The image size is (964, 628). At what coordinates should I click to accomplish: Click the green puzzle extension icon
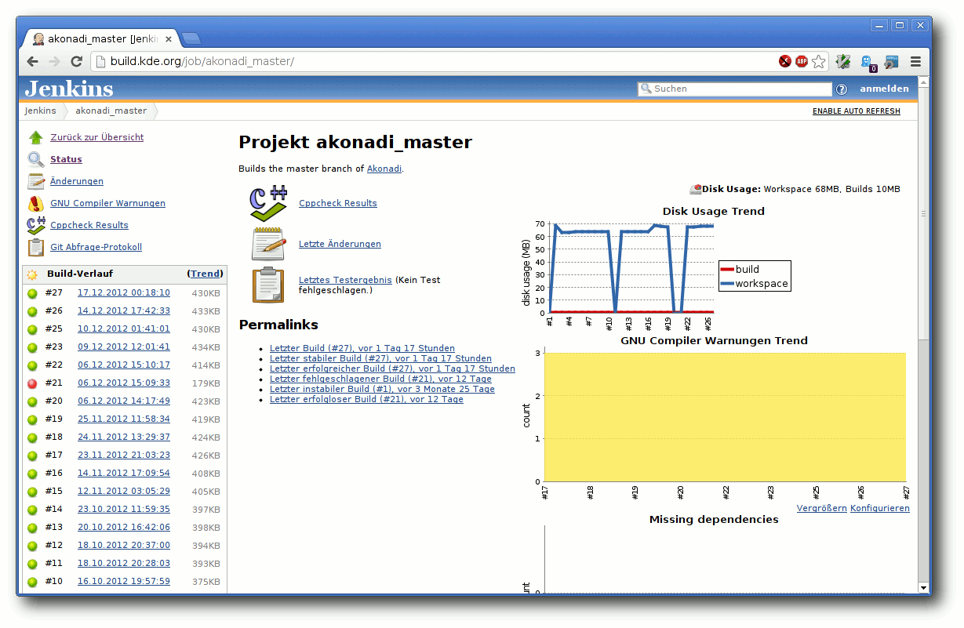(x=843, y=61)
